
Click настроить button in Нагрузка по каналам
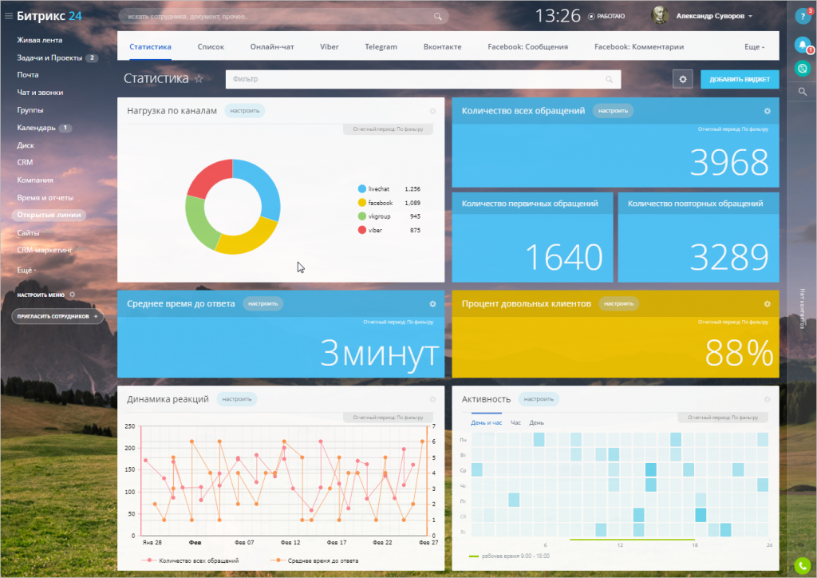244,110
